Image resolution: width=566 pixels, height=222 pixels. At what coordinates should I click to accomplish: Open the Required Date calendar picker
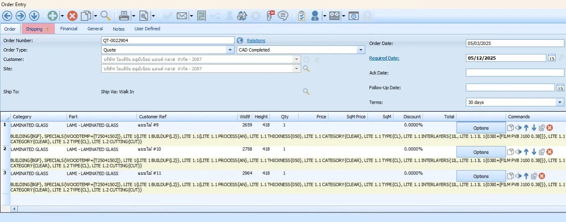click(x=552, y=58)
